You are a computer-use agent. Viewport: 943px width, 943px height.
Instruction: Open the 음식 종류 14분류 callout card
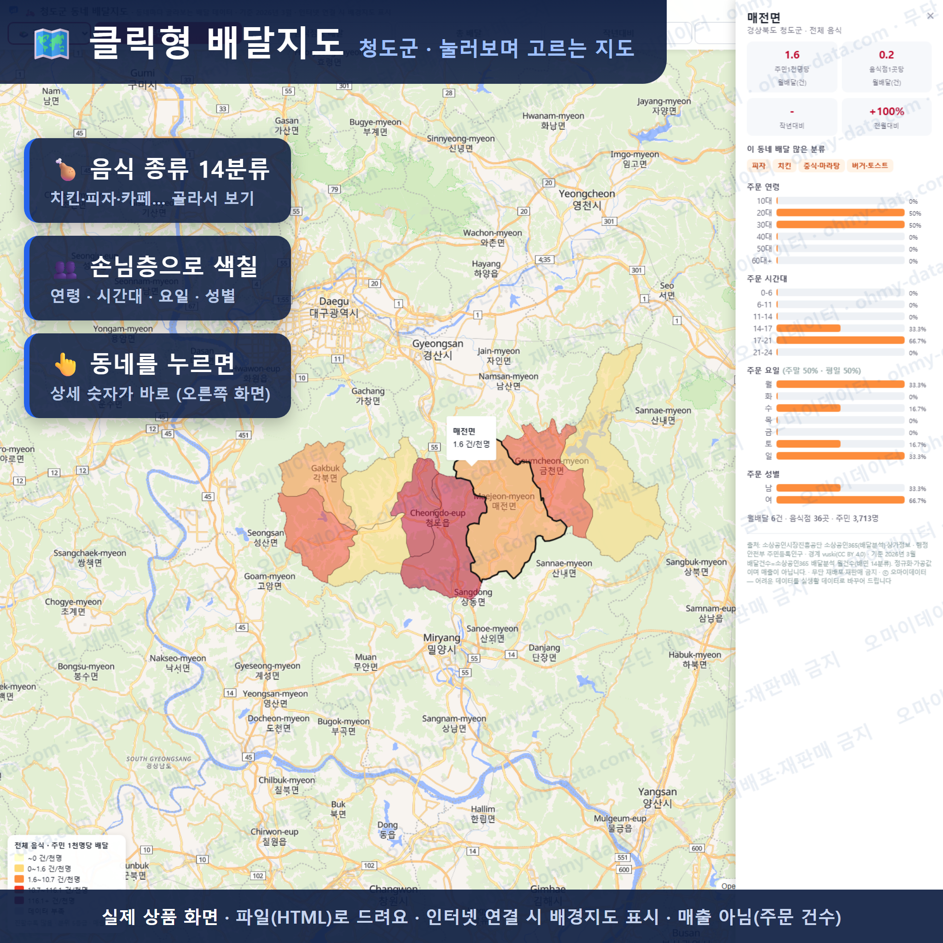point(158,180)
